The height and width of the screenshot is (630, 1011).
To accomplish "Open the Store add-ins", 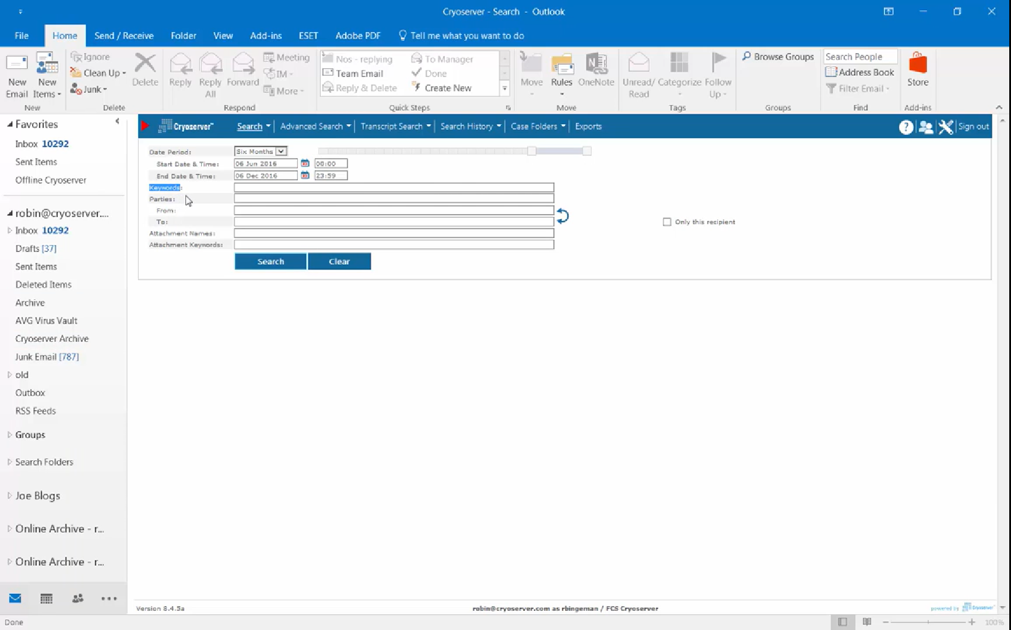I will pyautogui.click(x=918, y=70).
